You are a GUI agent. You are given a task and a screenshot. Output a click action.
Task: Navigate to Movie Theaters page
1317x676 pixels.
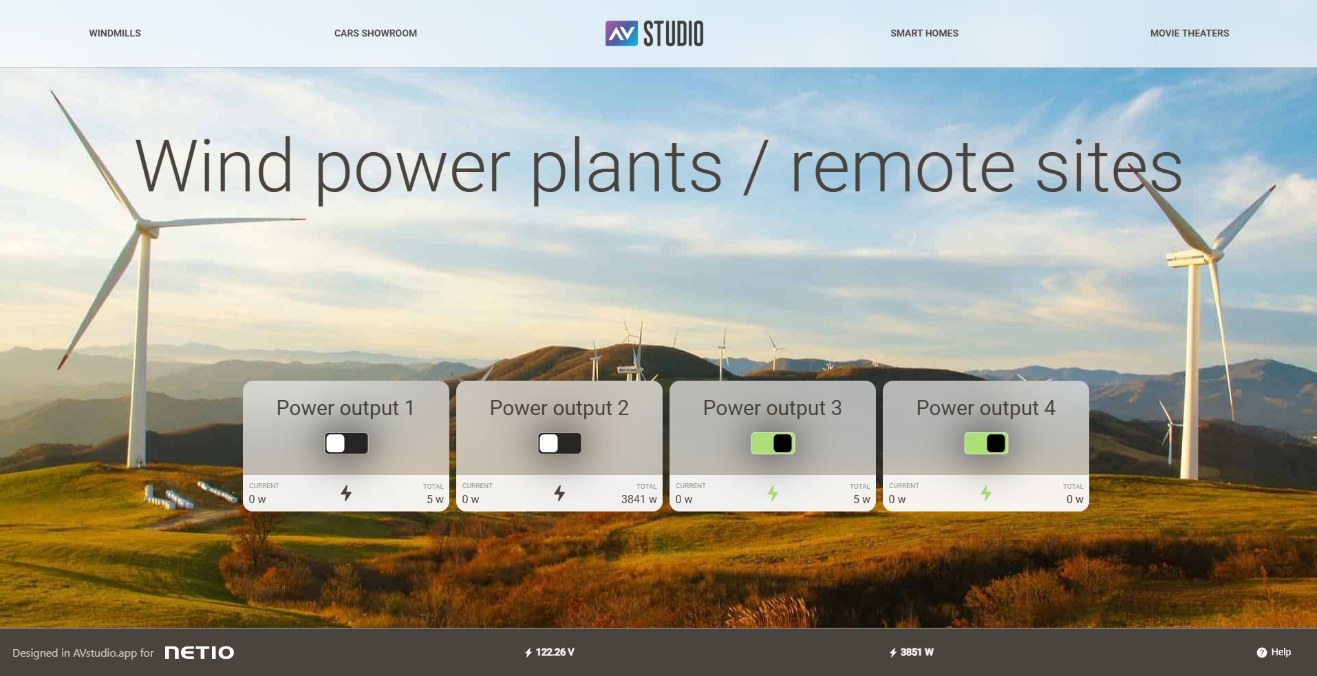point(1189,33)
